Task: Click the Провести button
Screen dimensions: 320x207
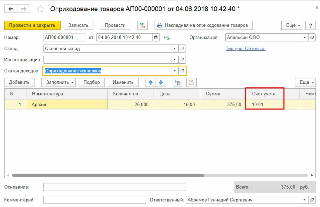Action: 115,25
